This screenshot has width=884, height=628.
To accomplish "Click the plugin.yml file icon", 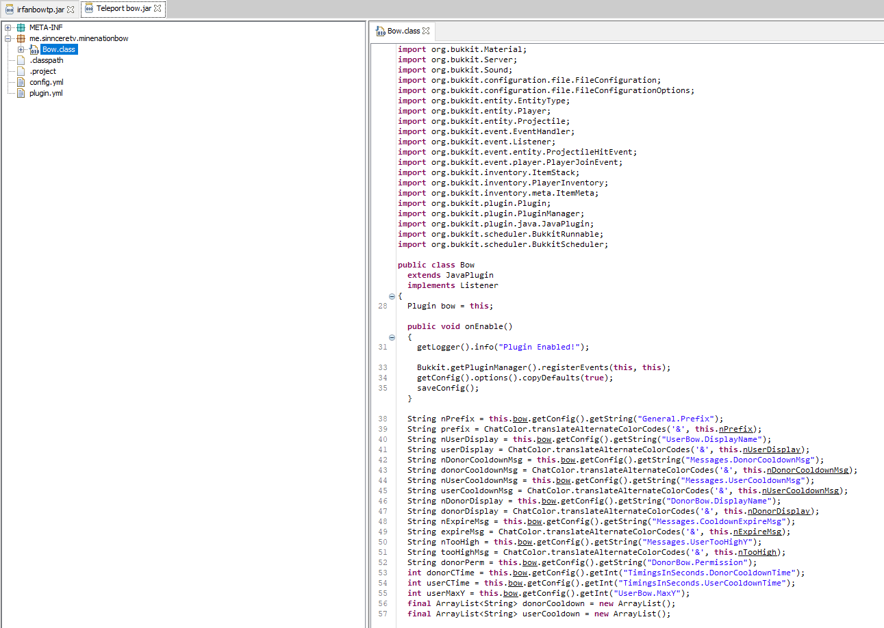I will point(21,93).
